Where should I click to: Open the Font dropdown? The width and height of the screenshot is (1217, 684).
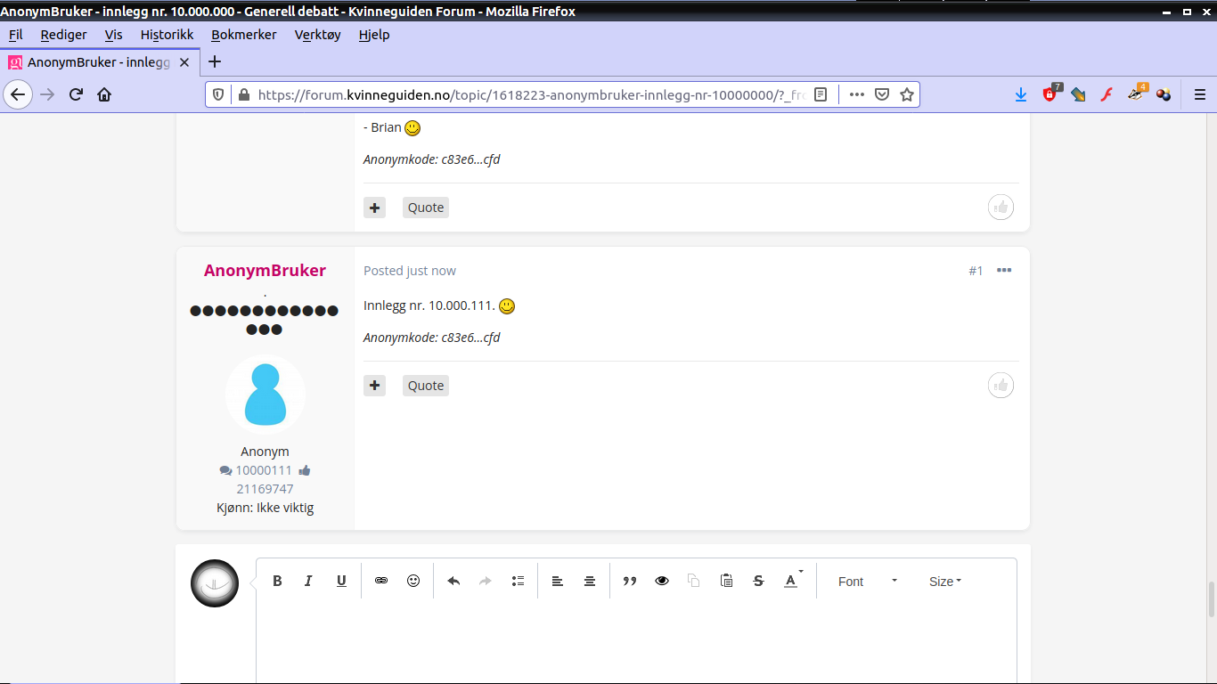[x=867, y=582]
